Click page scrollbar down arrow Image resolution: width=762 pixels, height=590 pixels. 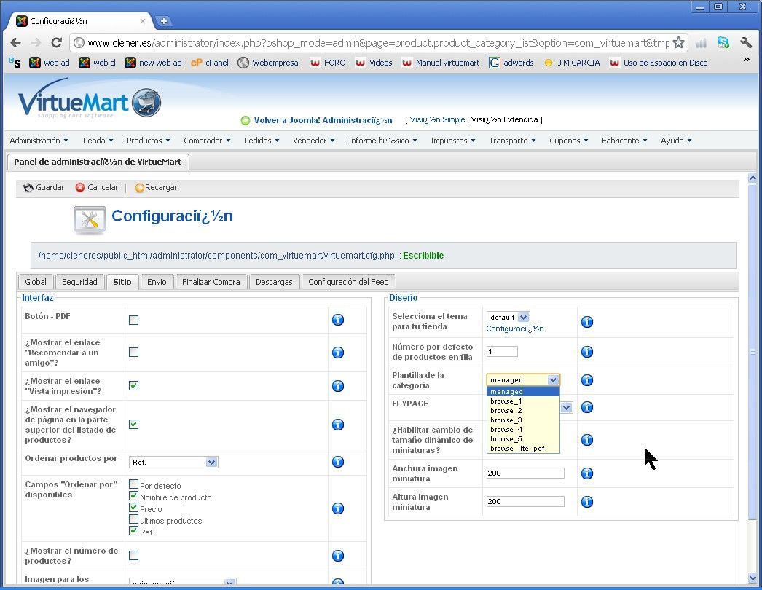[753, 578]
